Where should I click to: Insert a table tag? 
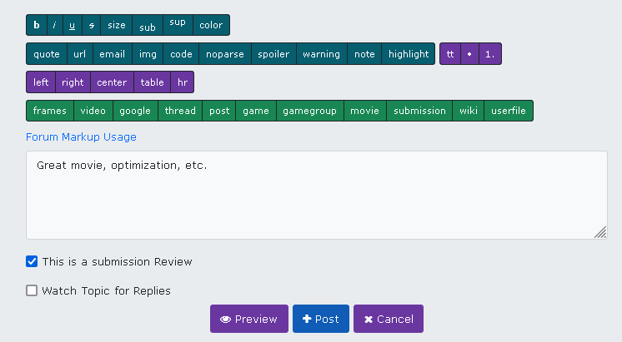[x=152, y=82]
